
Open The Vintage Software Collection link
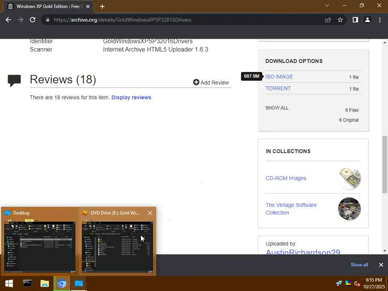click(291, 209)
